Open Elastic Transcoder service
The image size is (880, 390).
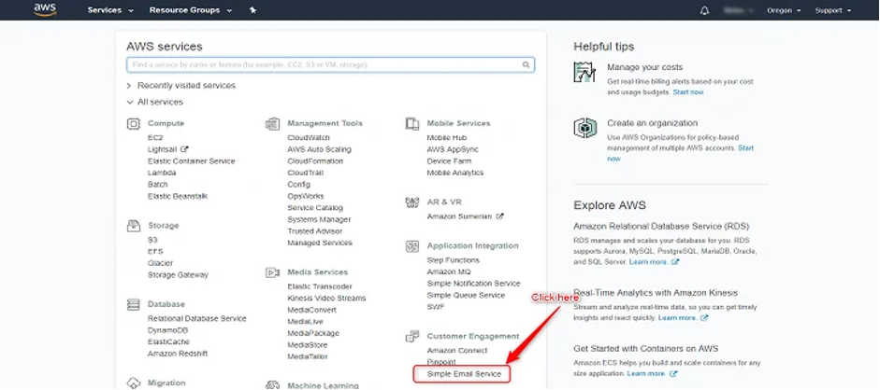point(319,286)
